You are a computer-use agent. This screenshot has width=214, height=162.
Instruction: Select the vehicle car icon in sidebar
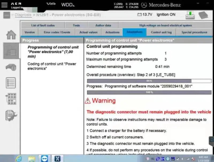pos(11,67)
